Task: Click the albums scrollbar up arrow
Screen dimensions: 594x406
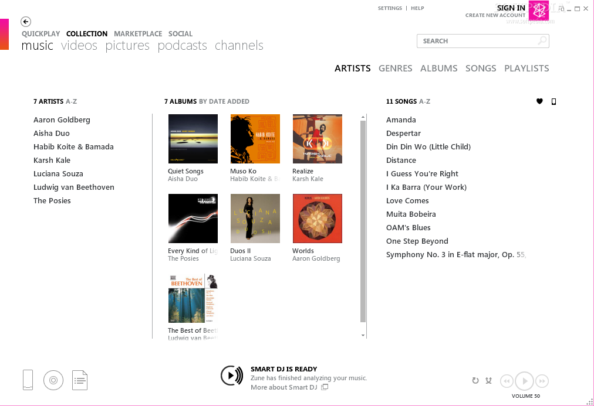Action: (363, 117)
